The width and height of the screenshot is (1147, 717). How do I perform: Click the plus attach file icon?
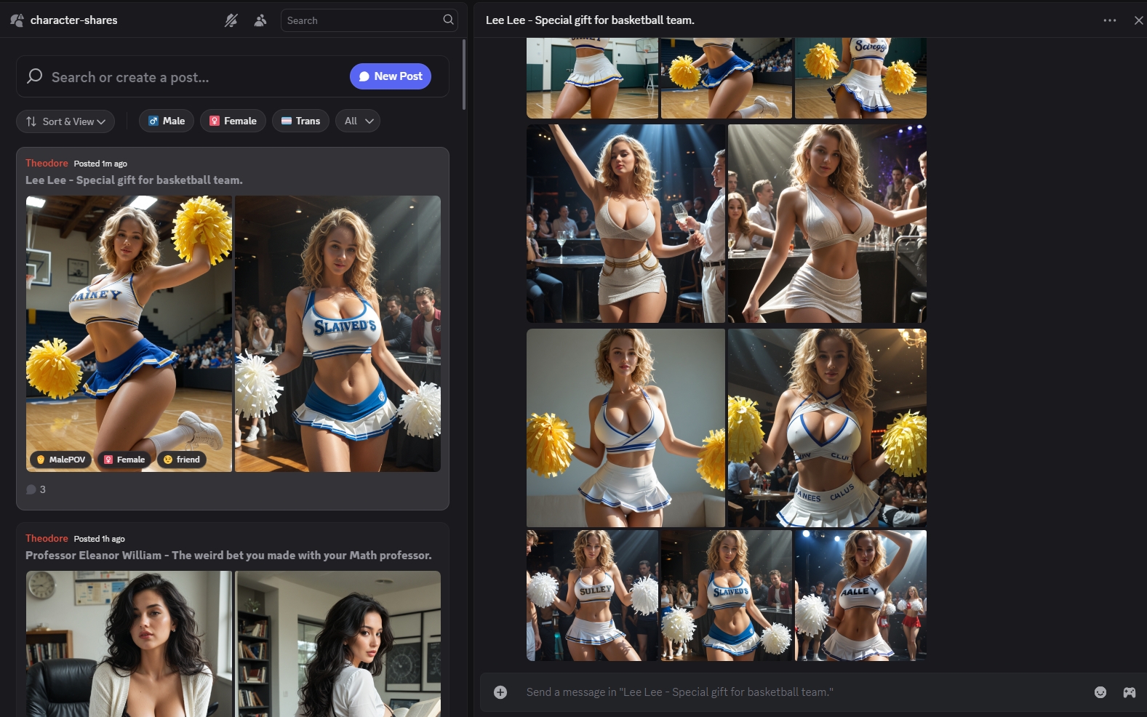pyautogui.click(x=500, y=692)
